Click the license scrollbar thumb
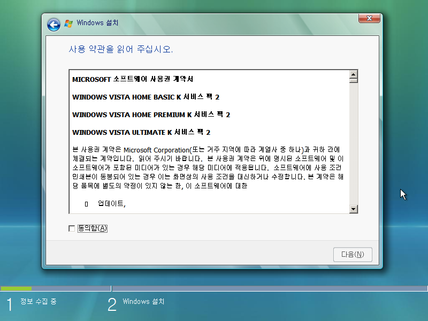Screen dimensions: 428x321 point(354,81)
